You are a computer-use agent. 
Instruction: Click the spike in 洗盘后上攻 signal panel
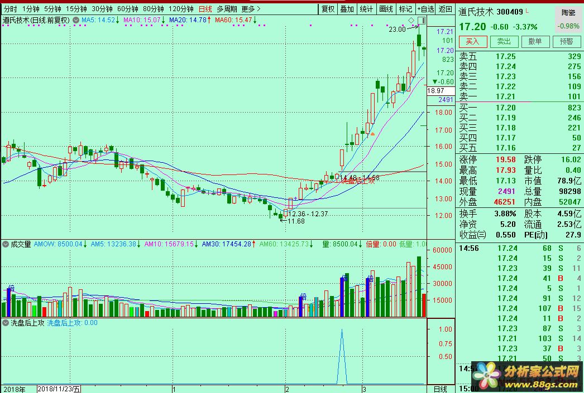click(342, 355)
